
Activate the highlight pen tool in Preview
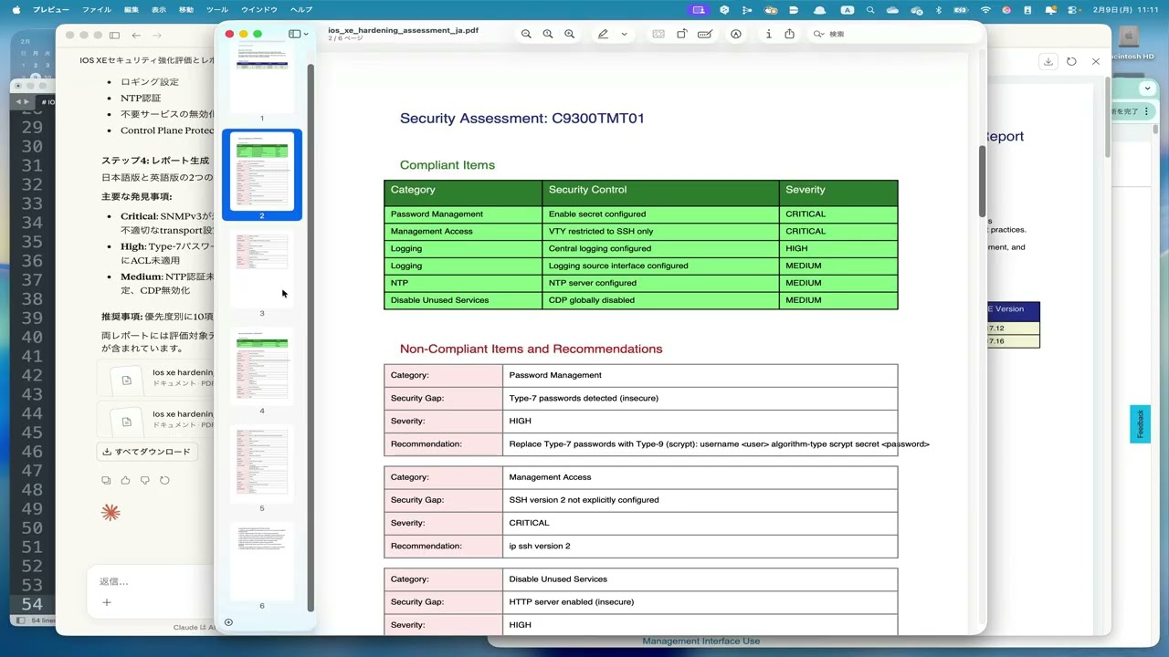pyautogui.click(x=603, y=34)
